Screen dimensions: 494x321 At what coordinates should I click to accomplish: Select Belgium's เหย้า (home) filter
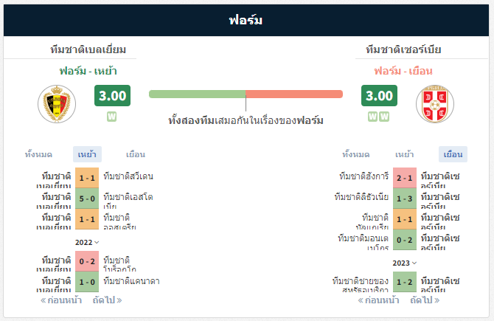click(x=87, y=154)
